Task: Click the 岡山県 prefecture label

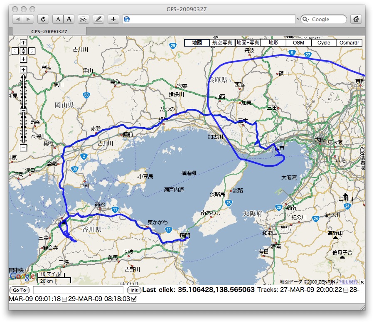Action: point(64,105)
